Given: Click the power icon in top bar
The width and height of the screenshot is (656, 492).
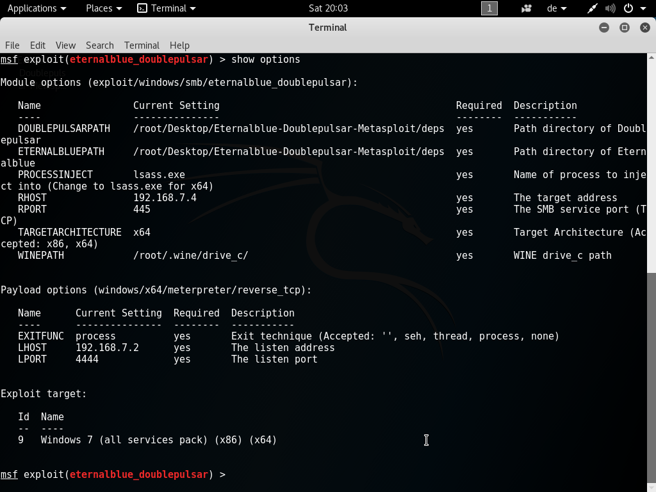Looking at the screenshot, I should tap(628, 8).
